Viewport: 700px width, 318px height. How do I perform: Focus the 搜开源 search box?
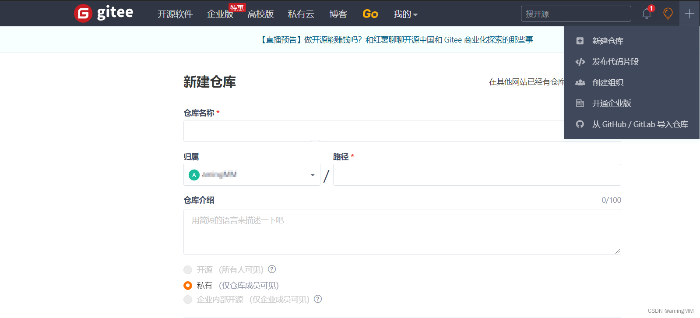(x=576, y=14)
